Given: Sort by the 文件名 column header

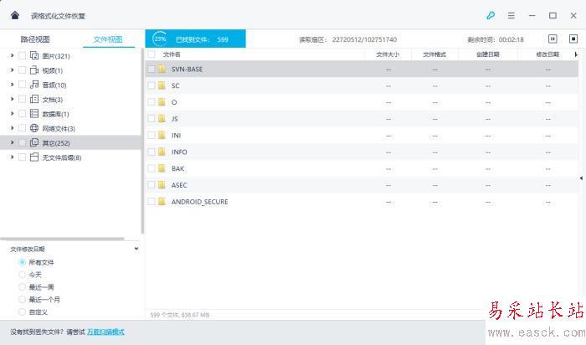Looking at the screenshot, I should (172, 54).
